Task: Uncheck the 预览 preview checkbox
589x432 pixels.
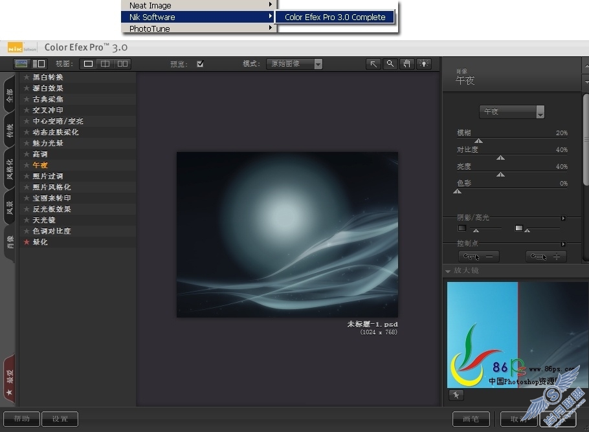Action: click(200, 64)
